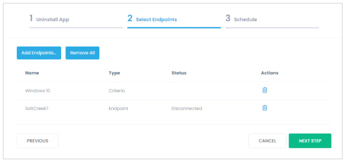Screen dimensions: 345x163
Task: Click the Criteria type cell
Action: 117,91
